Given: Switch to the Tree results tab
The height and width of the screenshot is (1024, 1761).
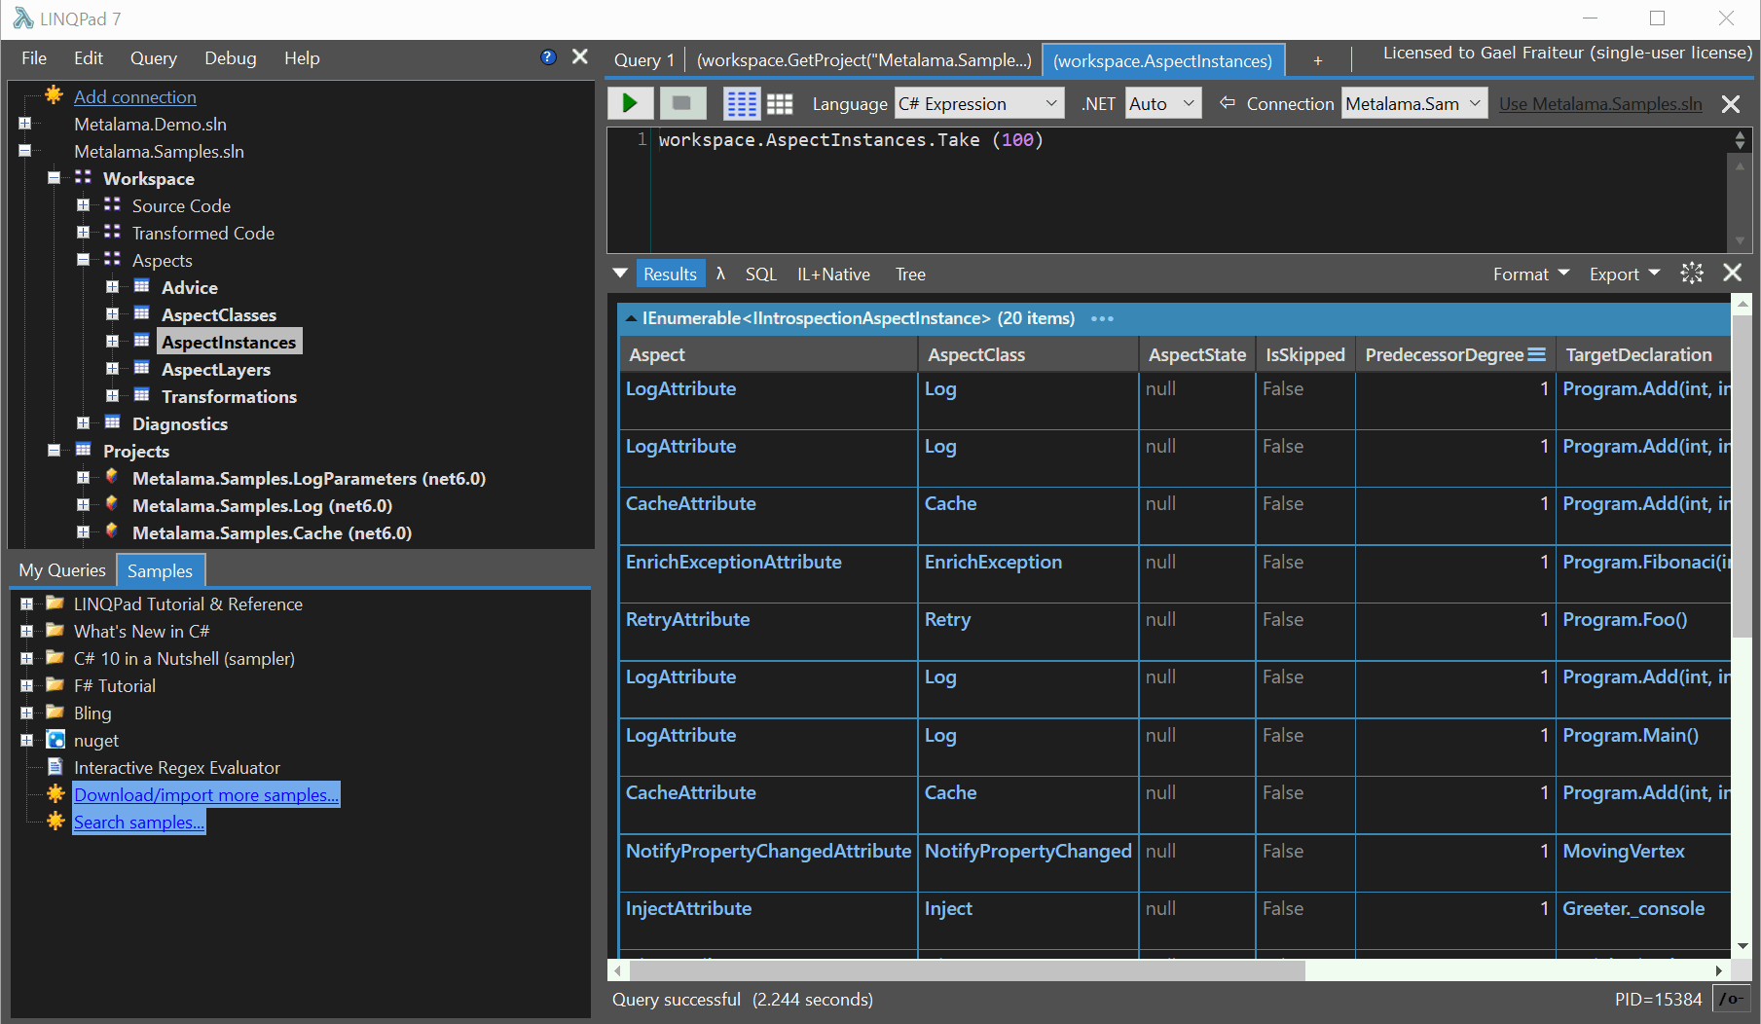Looking at the screenshot, I should [910, 274].
